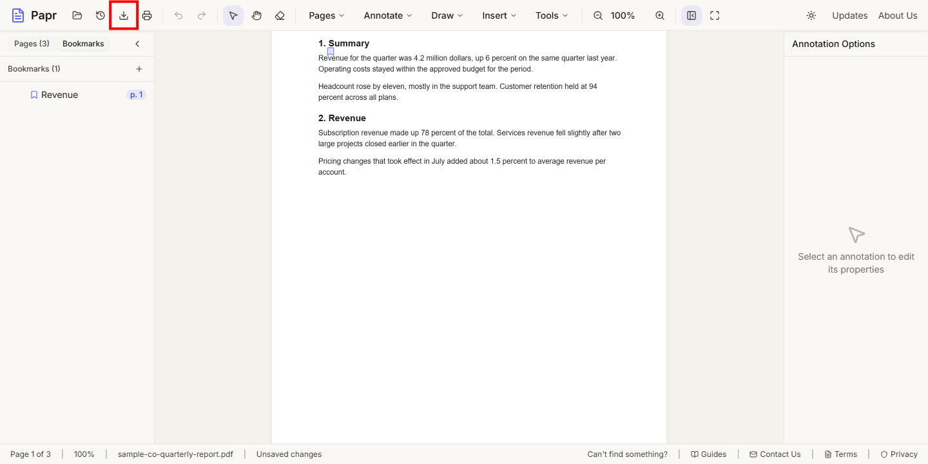This screenshot has height=464, width=928.
Task: Click the Annotation Options panel title
Action: 833,44
